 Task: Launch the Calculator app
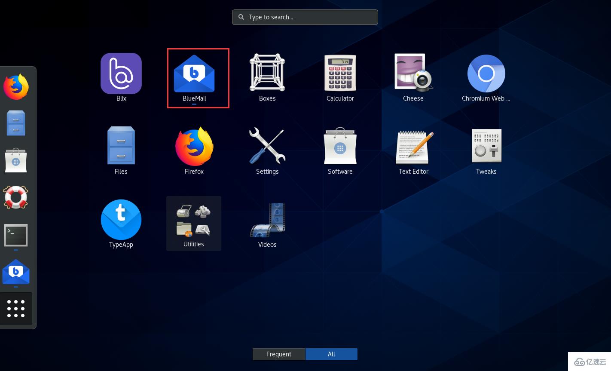pyautogui.click(x=340, y=72)
